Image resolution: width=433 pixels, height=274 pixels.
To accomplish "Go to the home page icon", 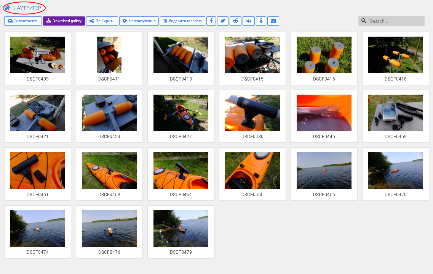I will pos(7,8).
